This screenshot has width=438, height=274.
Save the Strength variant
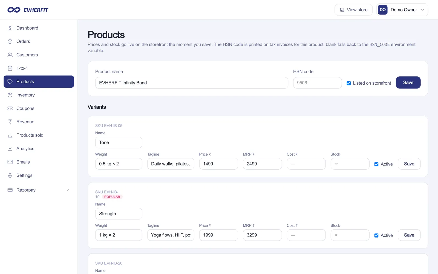click(x=409, y=235)
